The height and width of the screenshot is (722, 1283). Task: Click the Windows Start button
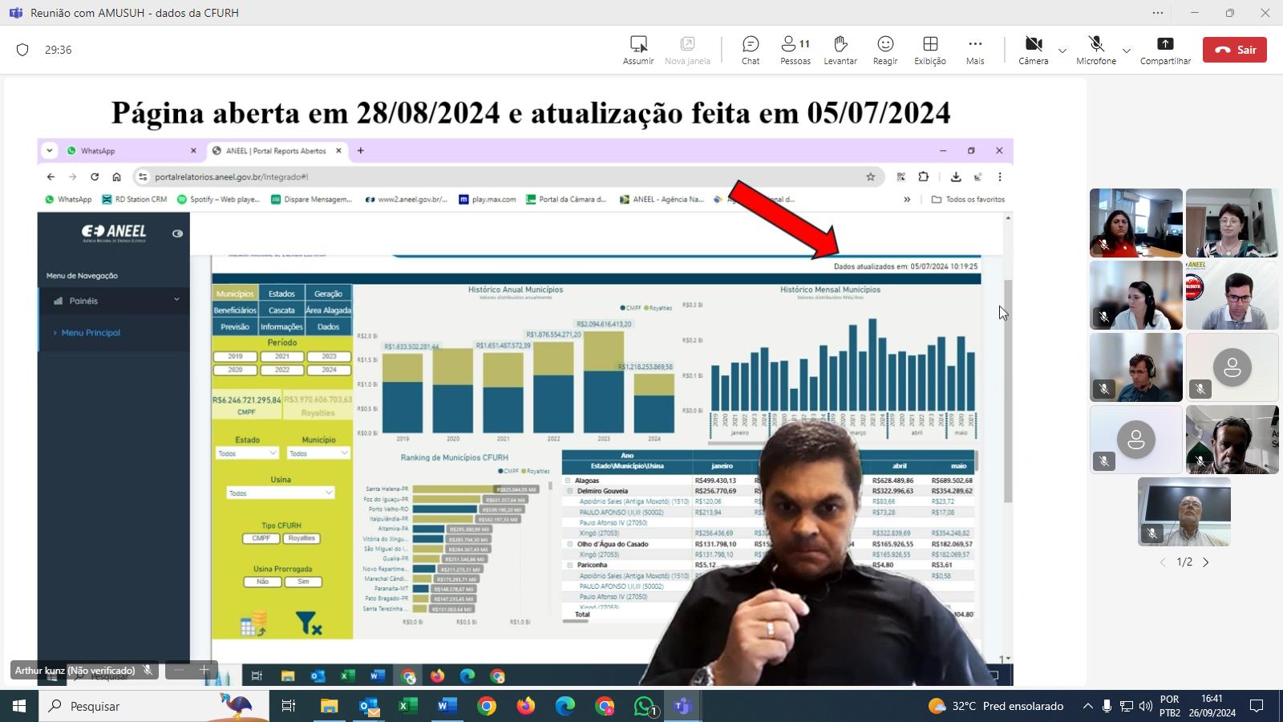(x=19, y=706)
